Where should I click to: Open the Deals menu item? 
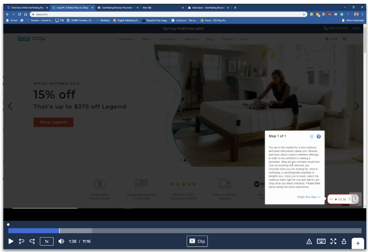pos(244,39)
